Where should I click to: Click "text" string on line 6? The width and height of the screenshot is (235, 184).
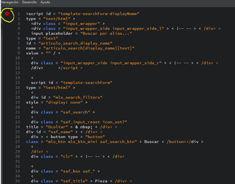tap(51, 38)
